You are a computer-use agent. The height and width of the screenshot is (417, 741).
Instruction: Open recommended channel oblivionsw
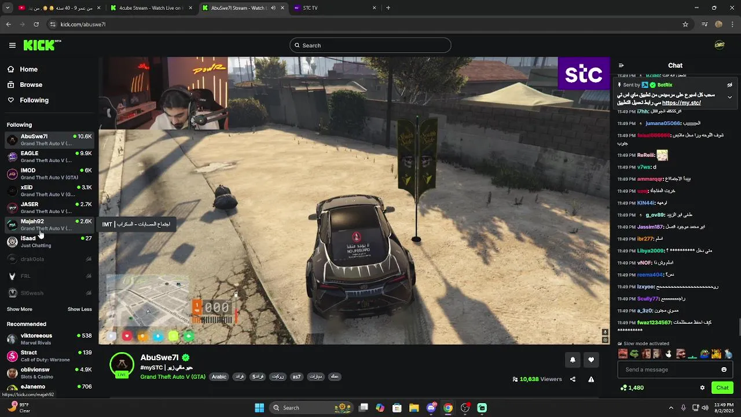click(49, 372)
